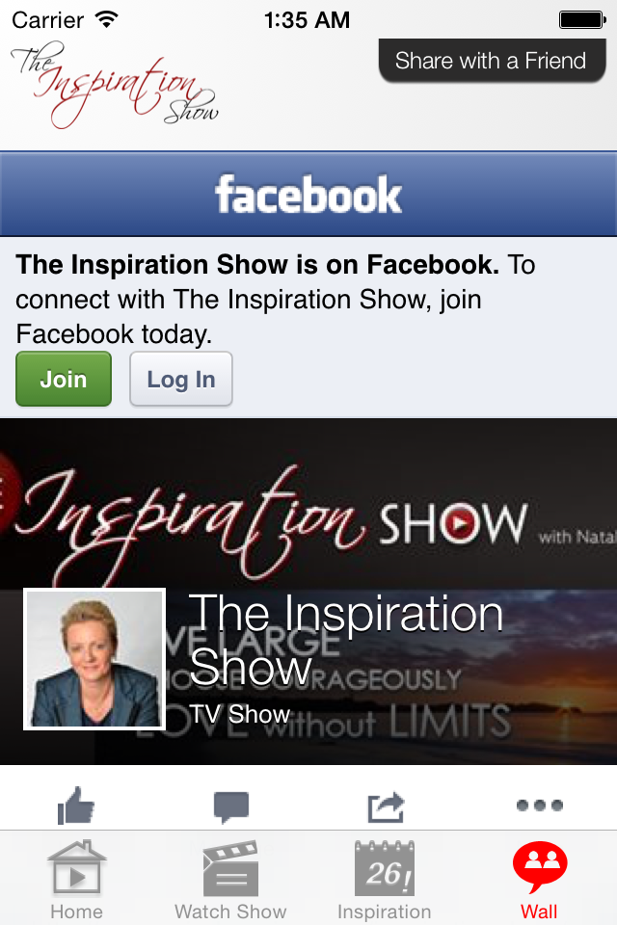The image size is (617, 925).
Task: Tap the Inspiration calendar icon
Action: [385, 868]
